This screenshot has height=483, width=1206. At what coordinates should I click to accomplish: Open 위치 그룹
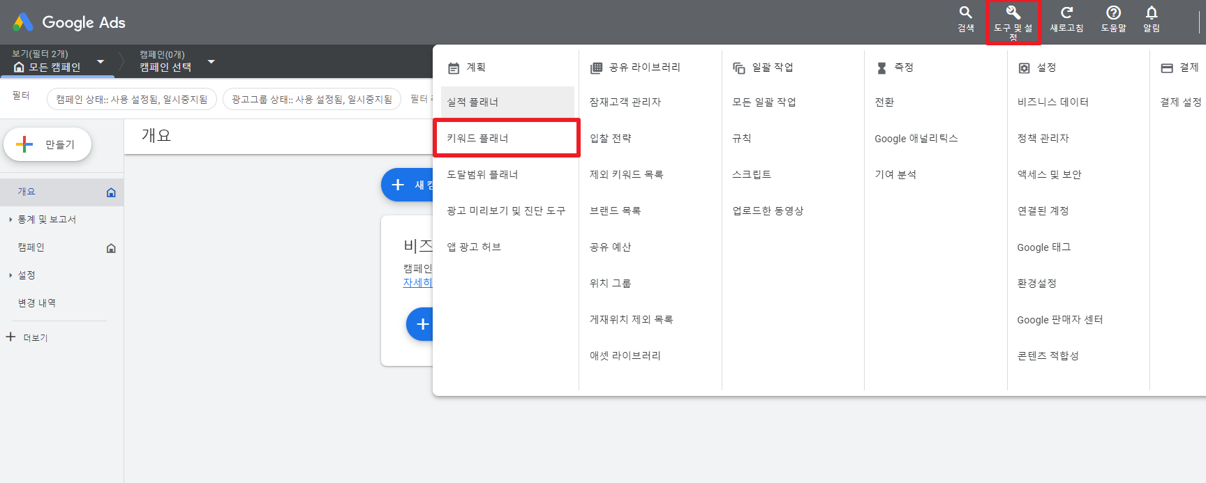click(611, 283)
